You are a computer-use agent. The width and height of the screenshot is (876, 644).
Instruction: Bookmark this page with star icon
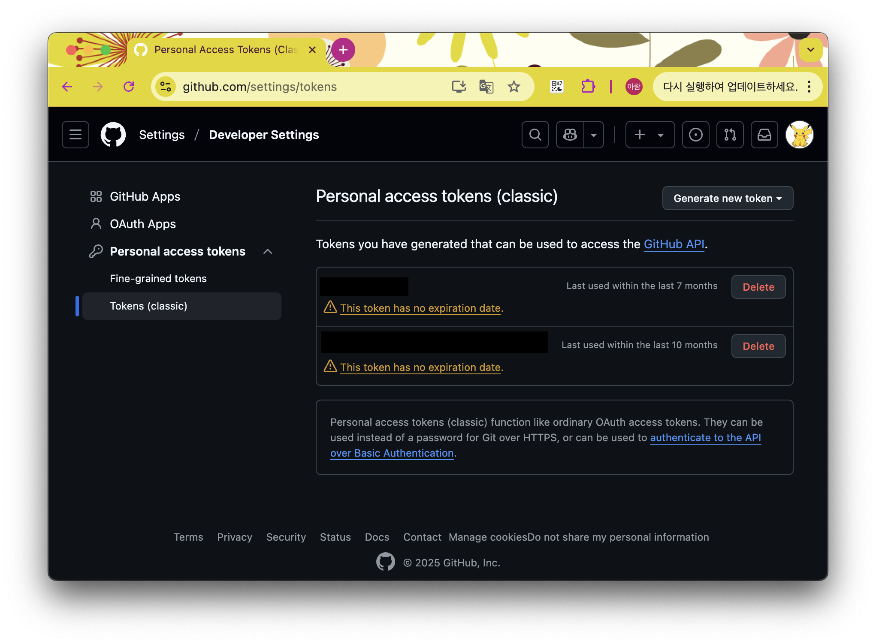pyautogui.click(x=514, y=87)
